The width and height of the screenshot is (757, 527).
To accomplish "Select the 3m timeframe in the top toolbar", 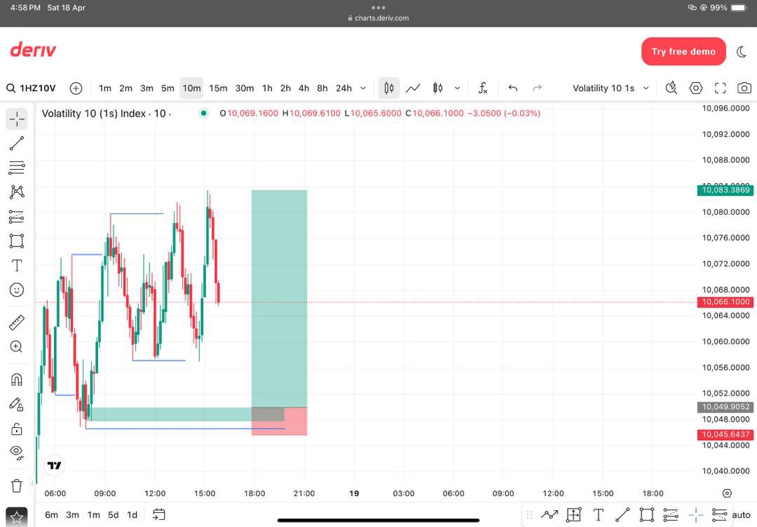I will (x=146, y=88).
